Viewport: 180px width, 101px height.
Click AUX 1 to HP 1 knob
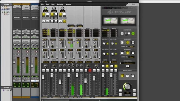click(x=104, y=44)
